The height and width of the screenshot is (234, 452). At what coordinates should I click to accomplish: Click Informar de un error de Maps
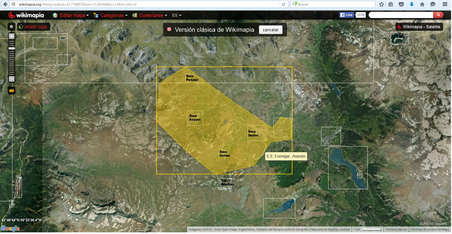pos(430,229)
